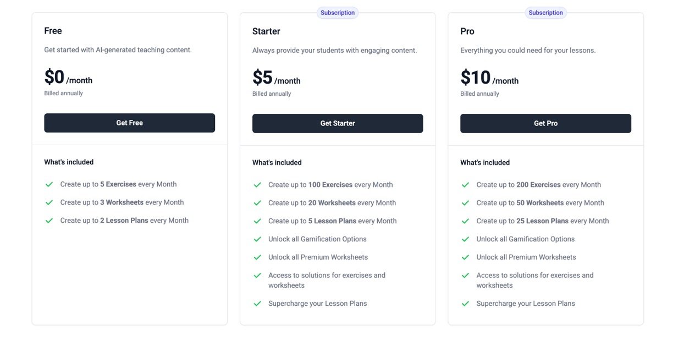
Task: Click checkmark beside 100 Exercises in Starter
Action: click(257, 185)
